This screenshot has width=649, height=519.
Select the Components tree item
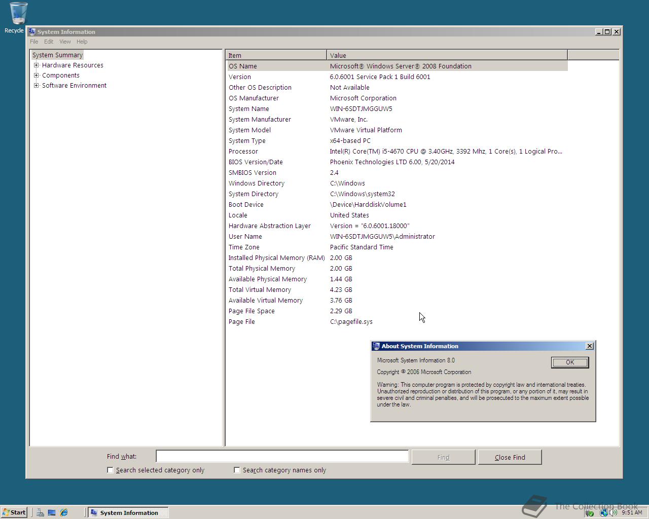[x=60, y=75]
